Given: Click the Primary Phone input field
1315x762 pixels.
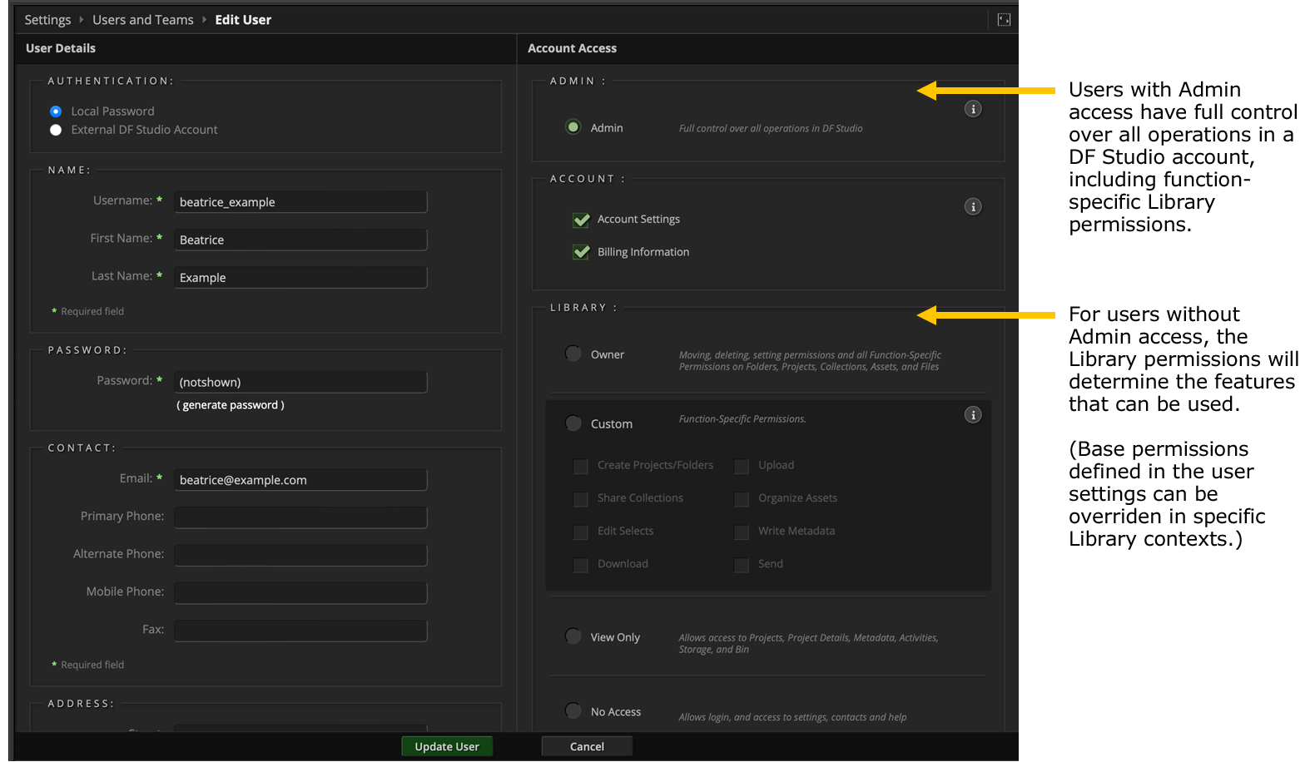Looking at the screenshot, I should [300, 517].
